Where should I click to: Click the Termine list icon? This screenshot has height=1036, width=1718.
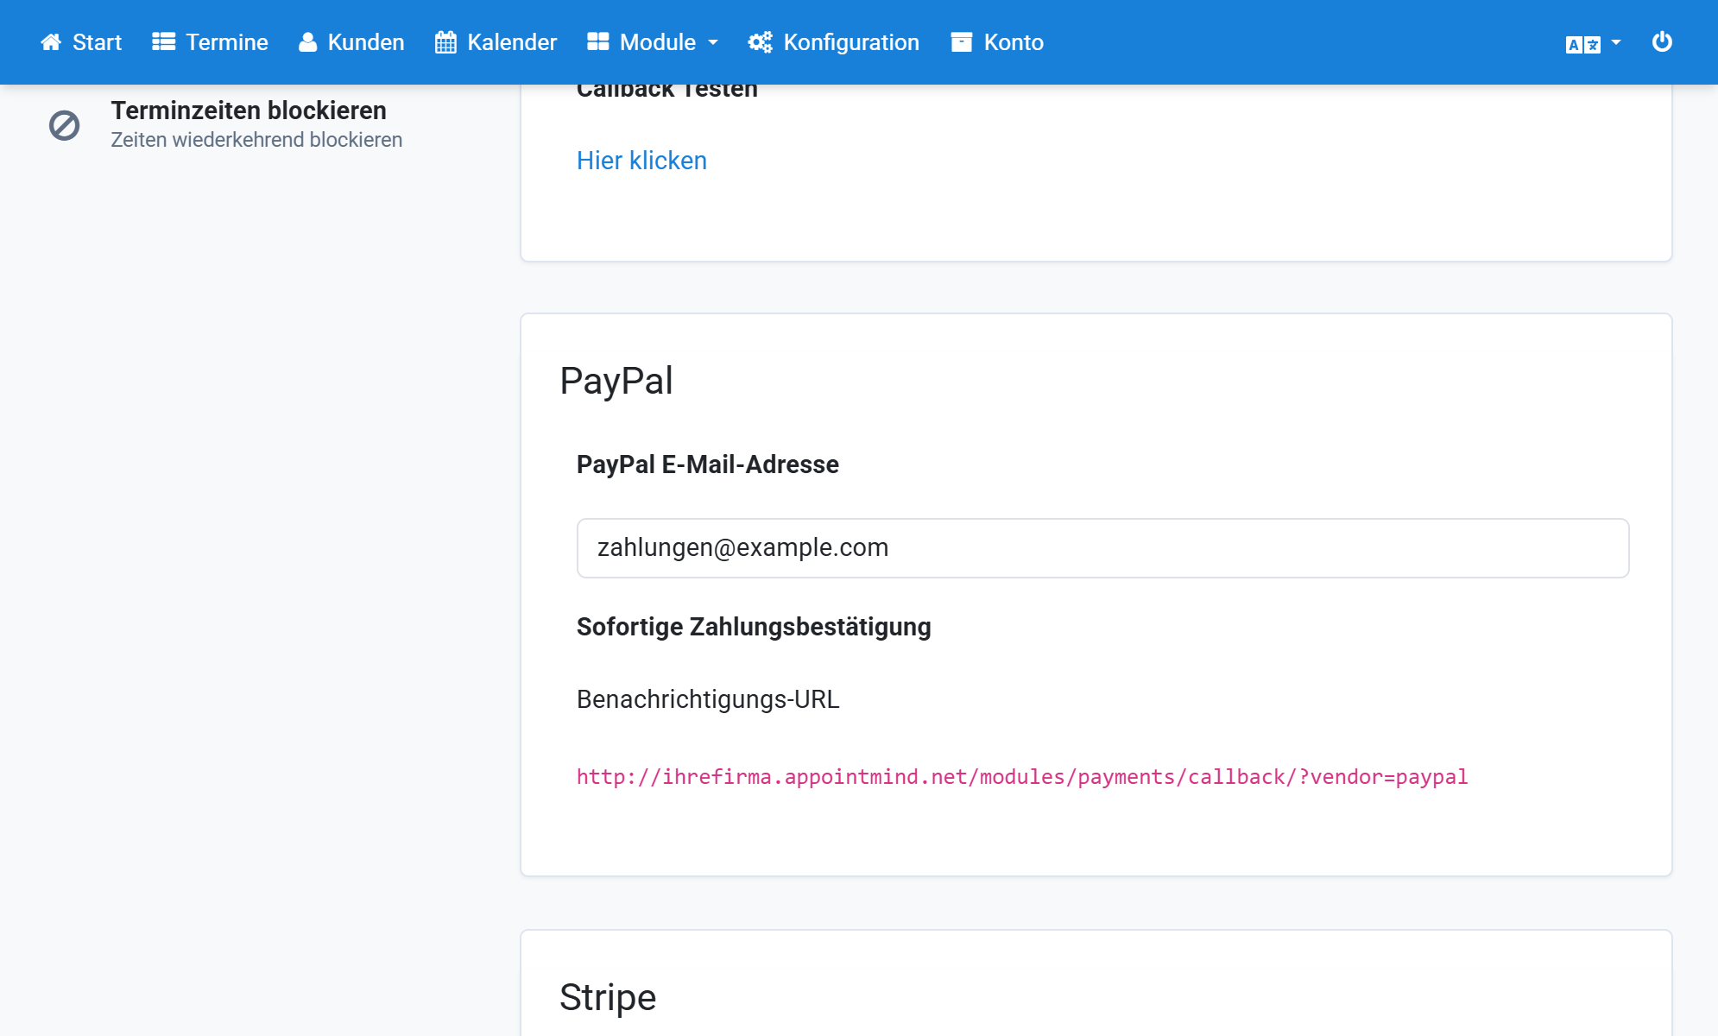164,42
